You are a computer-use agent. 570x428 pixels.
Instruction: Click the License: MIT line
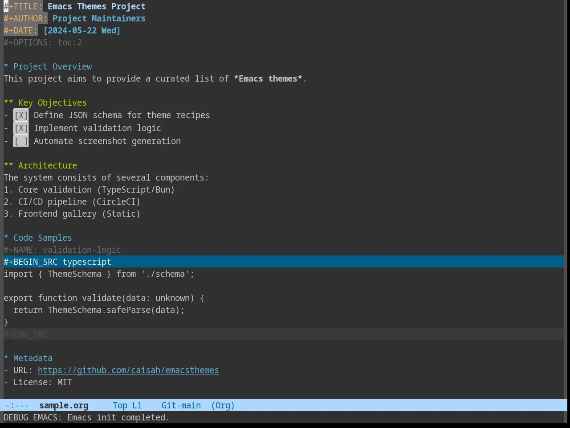[x=38, y=382]
